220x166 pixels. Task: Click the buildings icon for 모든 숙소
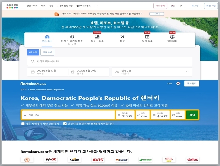47,37
